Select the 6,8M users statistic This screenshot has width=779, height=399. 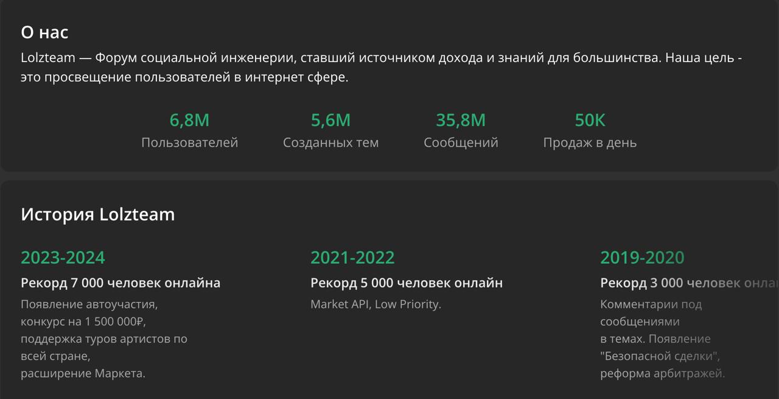click(189, 121)
